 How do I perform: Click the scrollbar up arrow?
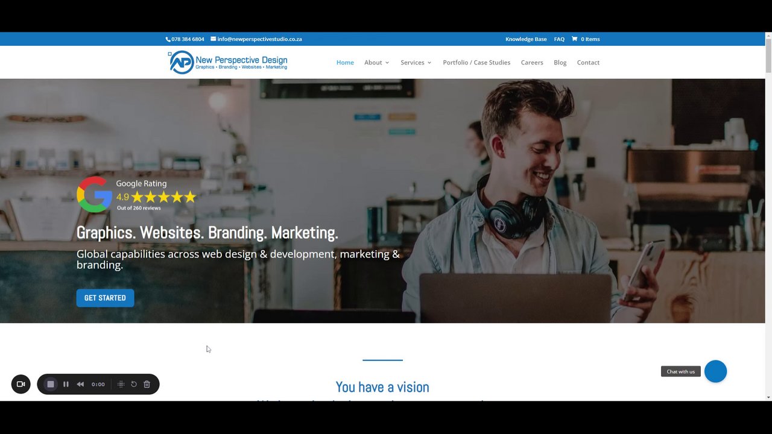click(x=768, y=36)
